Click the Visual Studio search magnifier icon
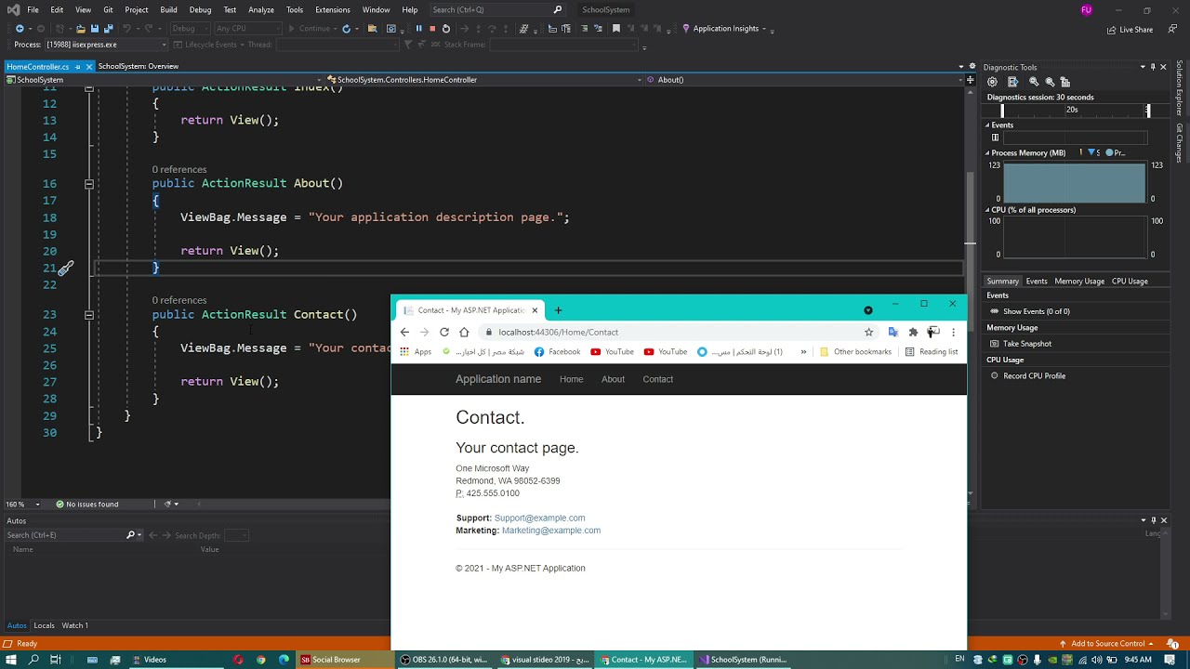The image size is (1190, 669). click(x=558, y=9)
